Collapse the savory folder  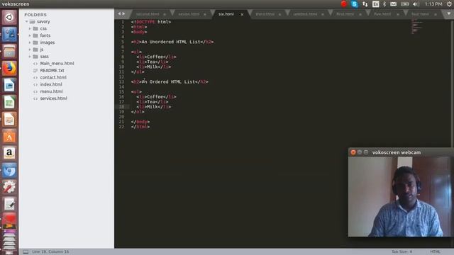coord(27,22)
